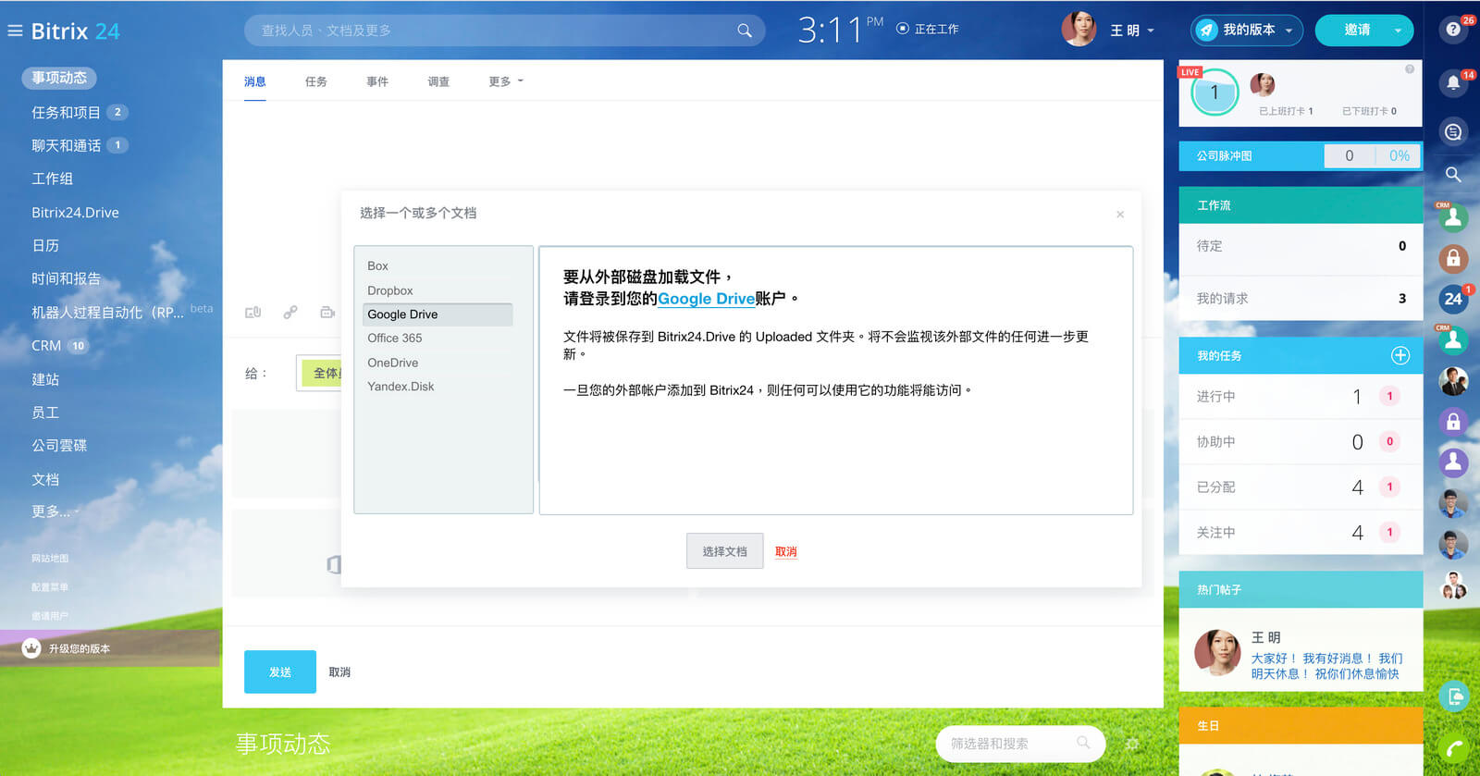Image resolution: width=1480 pixels, height=776 pixels.
Task: Open 王明's popular post text
Action: tap(1326, 666)
